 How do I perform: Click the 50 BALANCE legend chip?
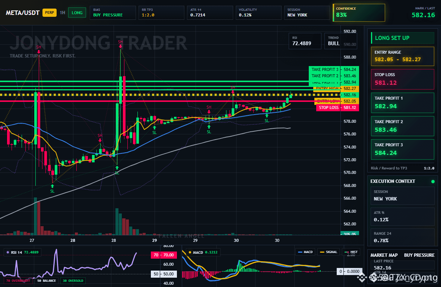47,281
